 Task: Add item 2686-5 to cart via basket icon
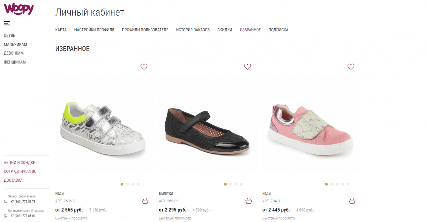tap(145, 201)
